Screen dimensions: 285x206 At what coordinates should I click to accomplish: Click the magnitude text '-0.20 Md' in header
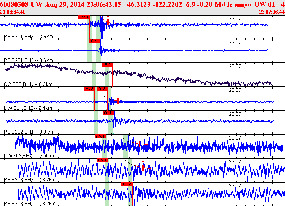click(x=211, y=4)
